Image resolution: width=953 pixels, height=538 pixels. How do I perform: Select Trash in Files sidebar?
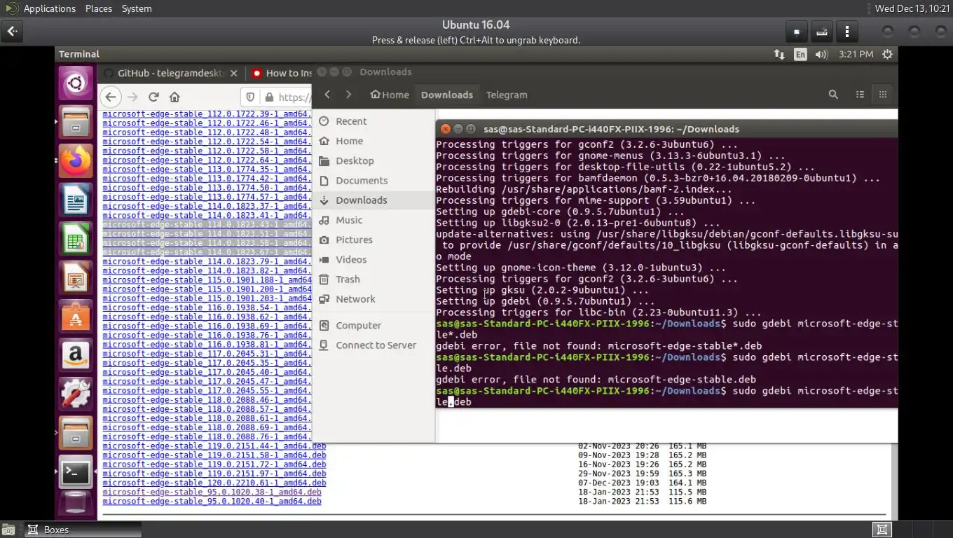coord(373,279)
